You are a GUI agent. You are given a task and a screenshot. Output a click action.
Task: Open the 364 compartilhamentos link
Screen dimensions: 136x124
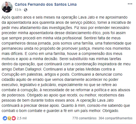pos(116,118)
